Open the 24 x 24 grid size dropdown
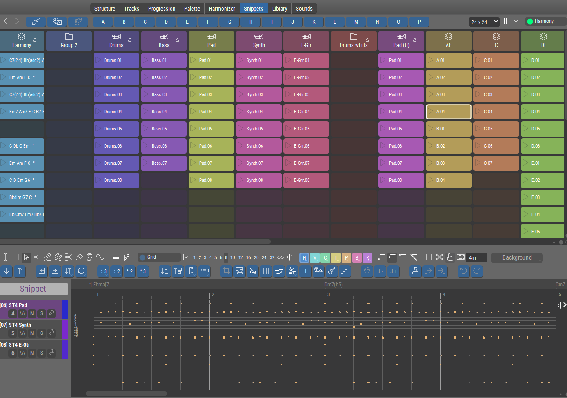 coord(484,22)
